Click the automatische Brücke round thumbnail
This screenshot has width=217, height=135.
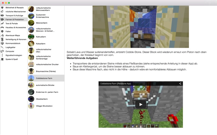click(31, 85)
